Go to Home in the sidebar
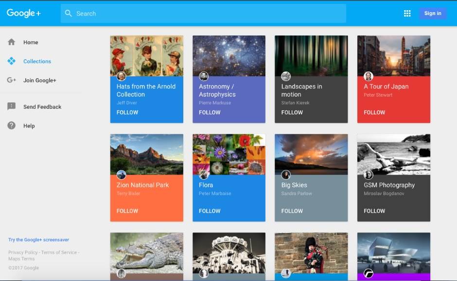Viewport: 457px width, 281px height. 31,42
